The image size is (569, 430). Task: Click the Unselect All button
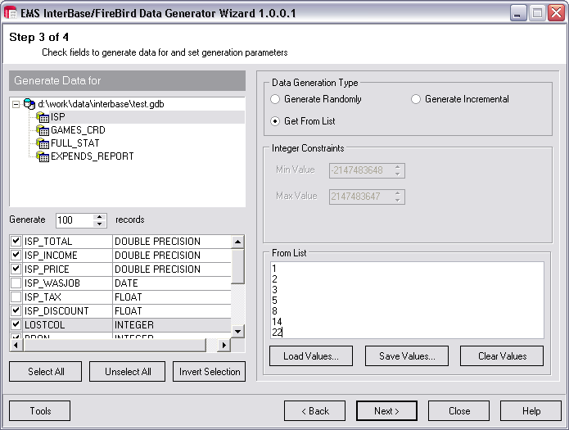point(128,372)
